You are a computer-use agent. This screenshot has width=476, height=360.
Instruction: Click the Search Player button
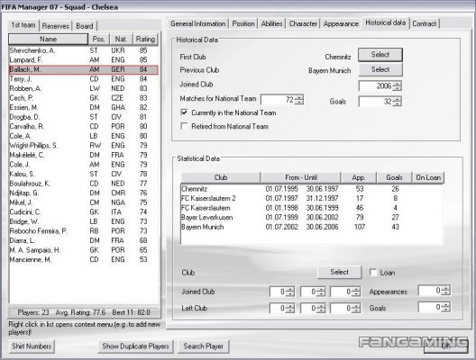click(x=204, y=346)
